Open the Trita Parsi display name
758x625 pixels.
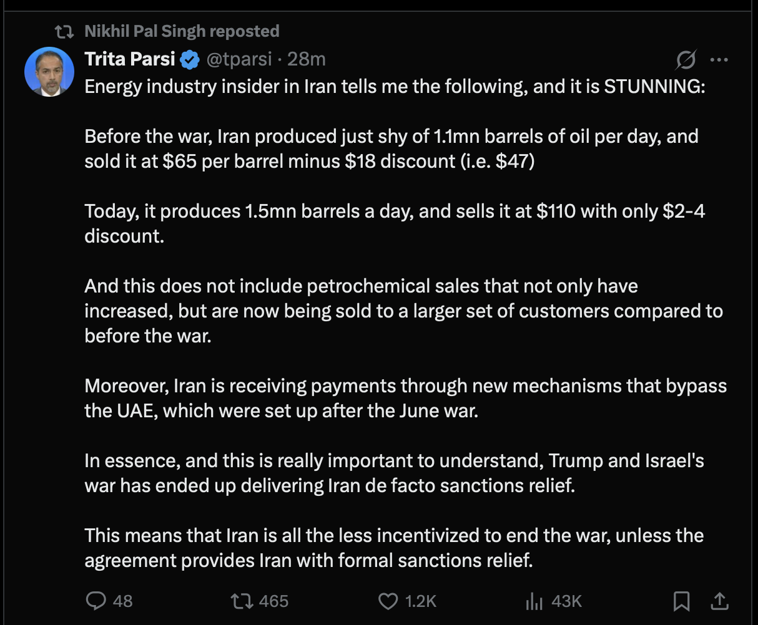click(131, 59)
